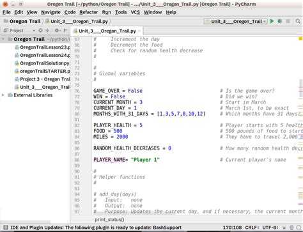
Task: Select the Unit_3___Oregon_Trail.py editor tab
Action: point(107,31)
